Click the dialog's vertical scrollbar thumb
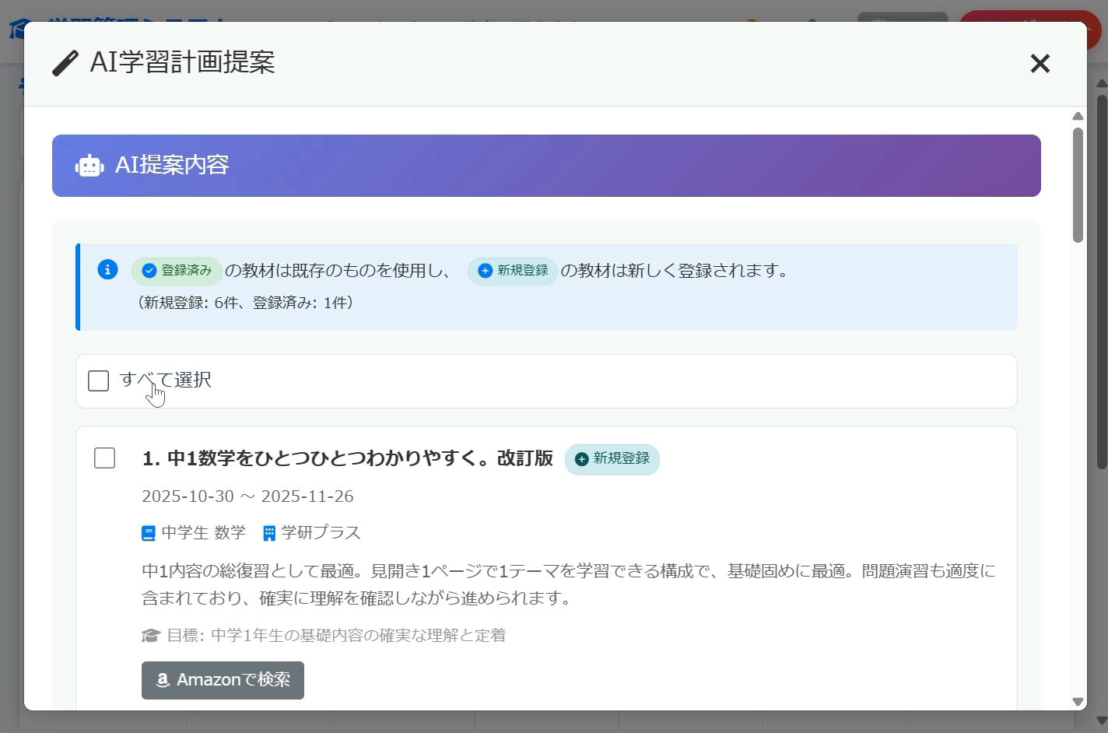 pos(1078,184)
